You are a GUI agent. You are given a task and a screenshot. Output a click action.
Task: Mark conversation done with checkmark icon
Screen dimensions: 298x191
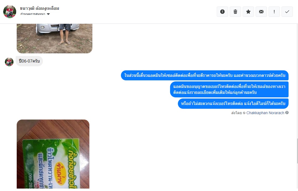tap(287, 12)
